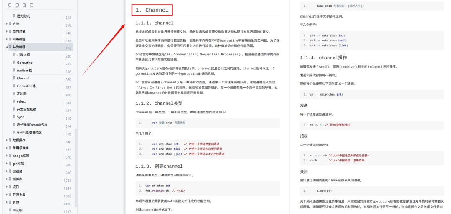
Task: Expand the 微服务 bookmark node
Action: 7,171
